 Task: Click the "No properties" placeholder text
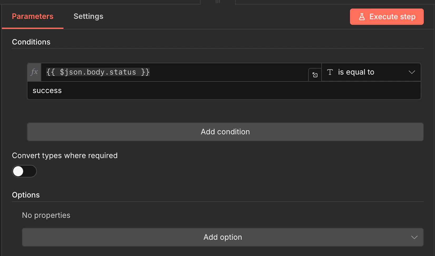[x=46, y=215]
